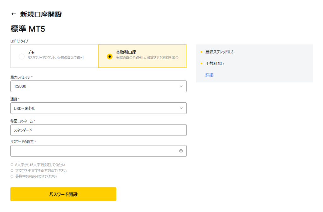The height and width of the screenshot is (212, 323).
Task: Toggle password visibility eye icon
Action: (181, 151)
